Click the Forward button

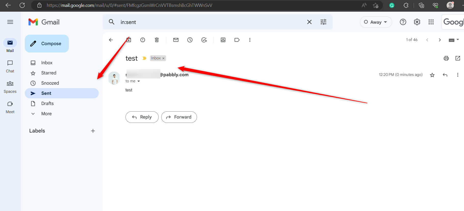[179, 117]
